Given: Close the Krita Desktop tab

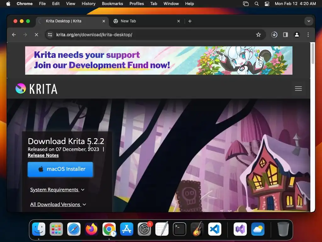Looking at the screenshot, I should pyautogui.click(x=104, y=21).
